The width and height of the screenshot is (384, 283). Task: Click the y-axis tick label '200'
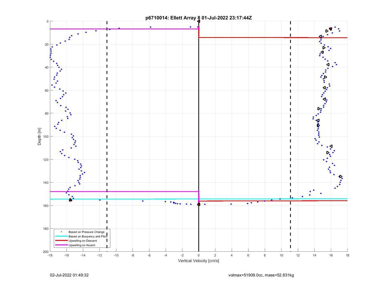click(x=45, y=252)
